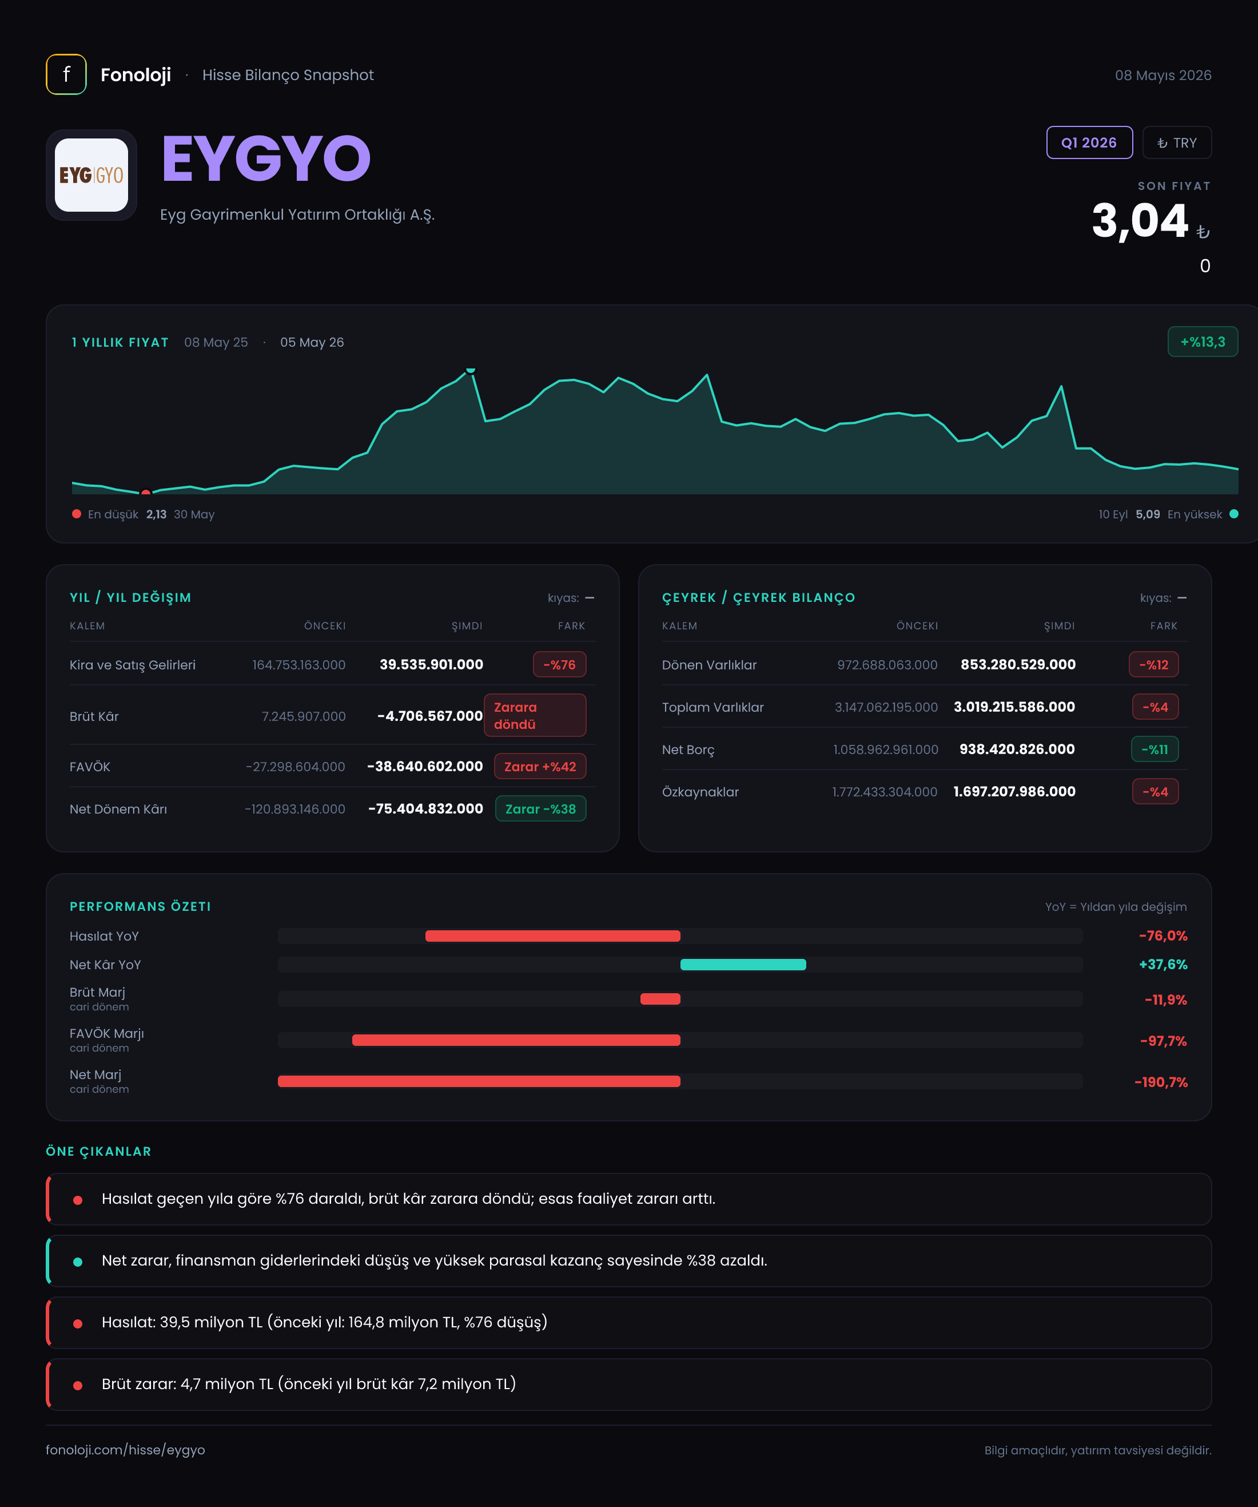
Task: Click the EYGYO ticker heading
Action: (x=266, y=158)
